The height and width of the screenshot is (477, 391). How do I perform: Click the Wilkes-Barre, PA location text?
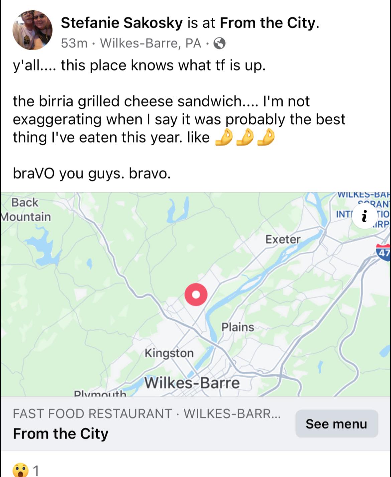pos(150,44)
